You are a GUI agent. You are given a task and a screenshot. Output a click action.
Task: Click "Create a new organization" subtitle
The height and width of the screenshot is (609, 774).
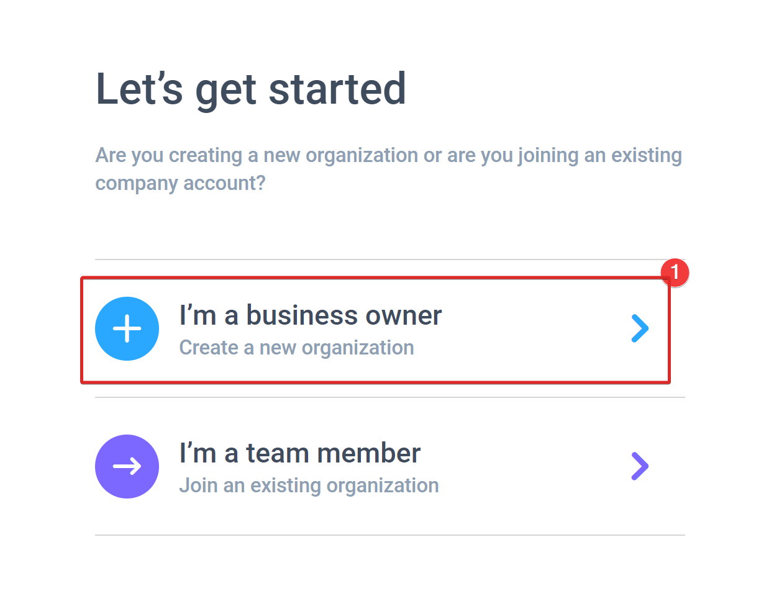[x=296, y=348]
